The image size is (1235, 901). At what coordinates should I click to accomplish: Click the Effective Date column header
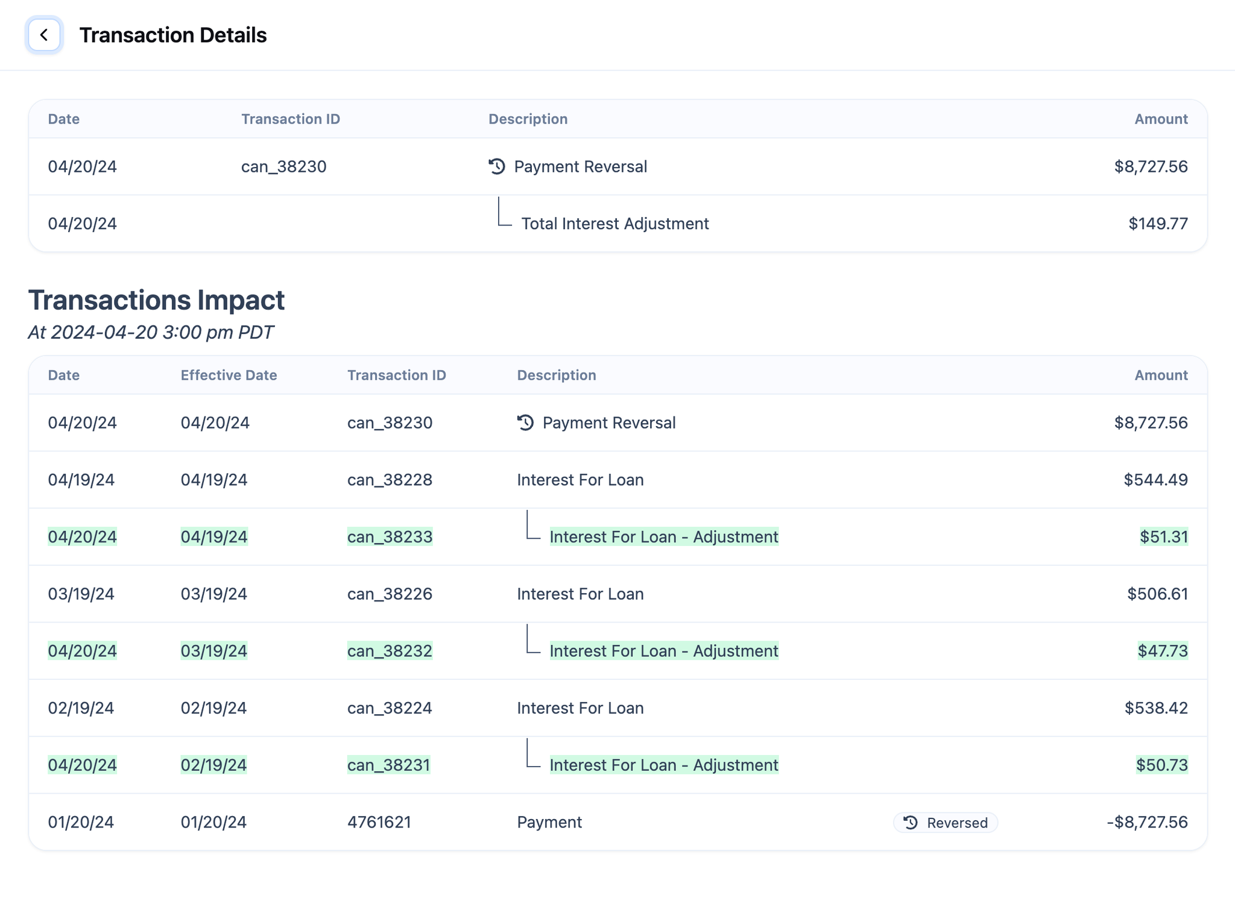coord(229,375)
